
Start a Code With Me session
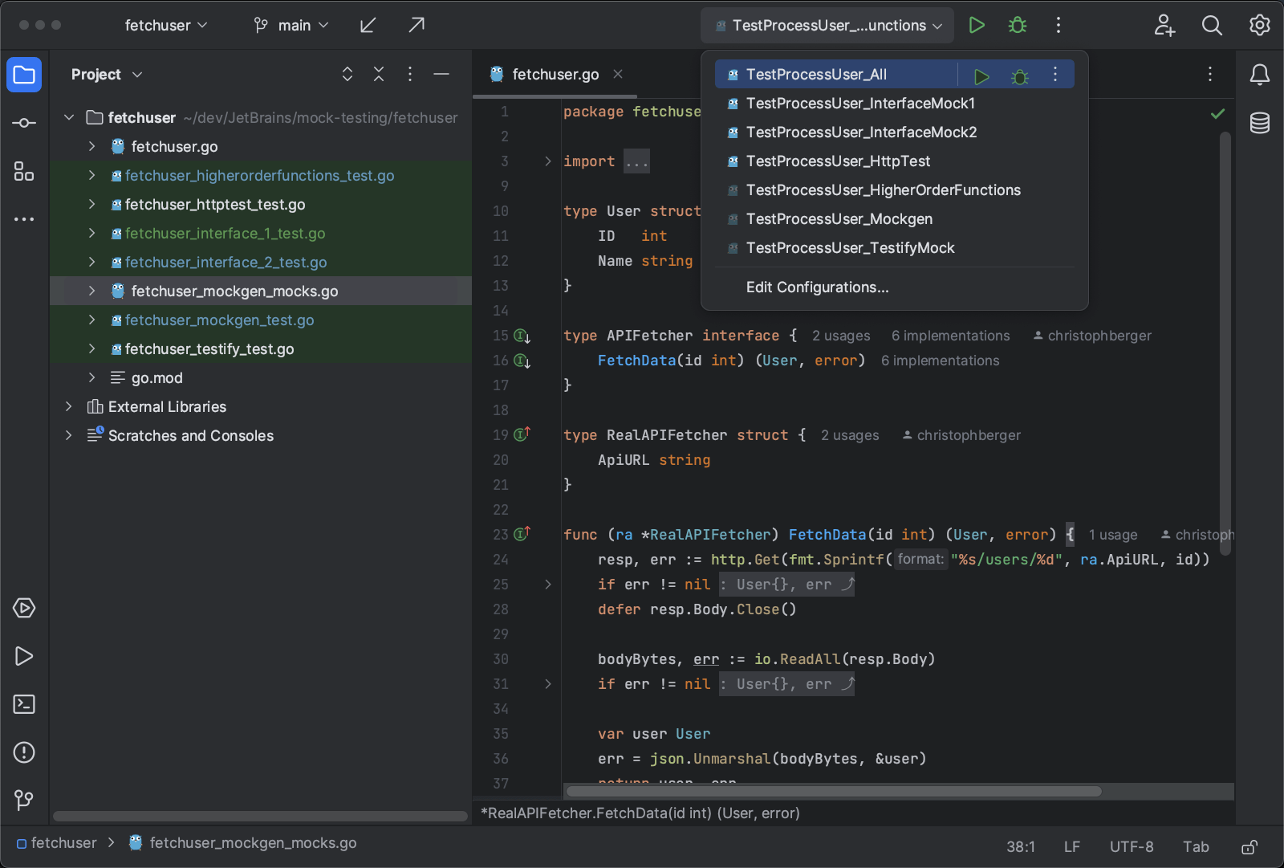(1164, 25)
